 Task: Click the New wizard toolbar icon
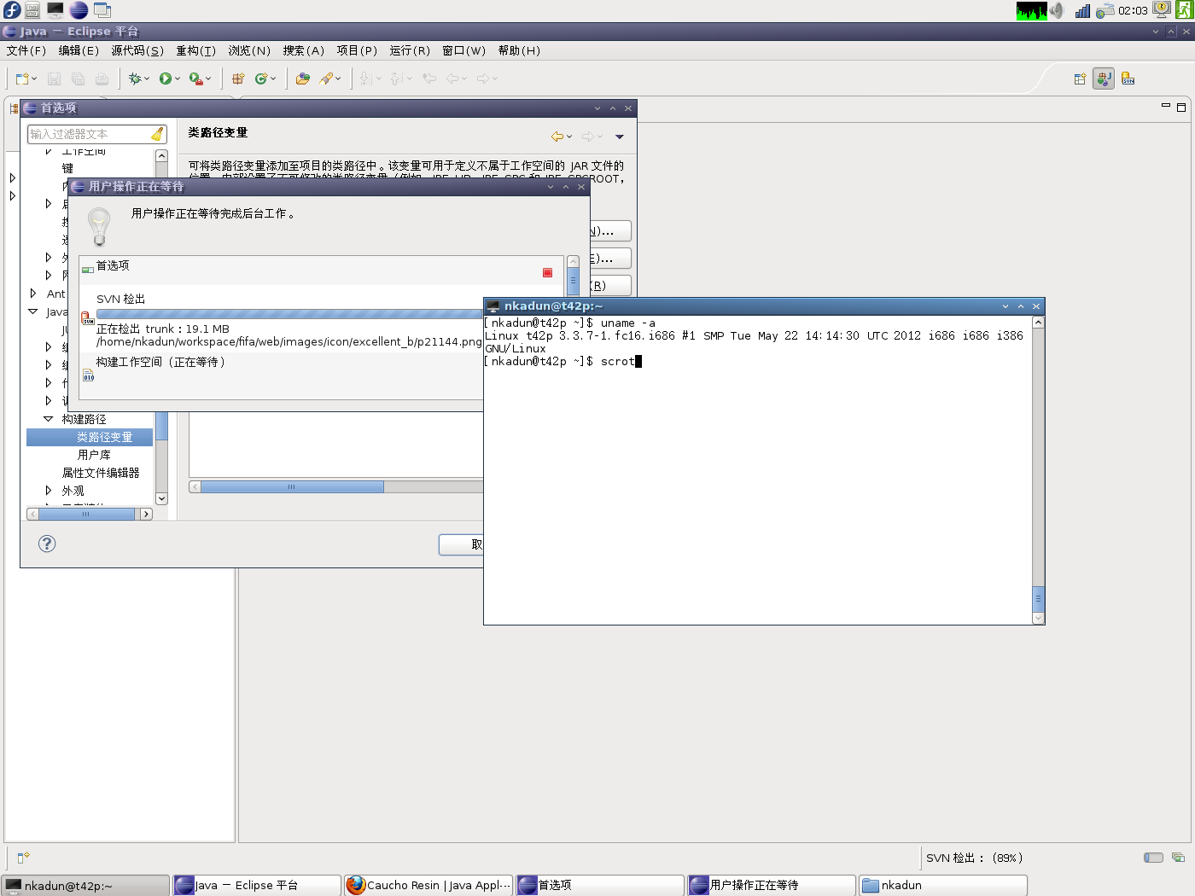tap(22, 79)
